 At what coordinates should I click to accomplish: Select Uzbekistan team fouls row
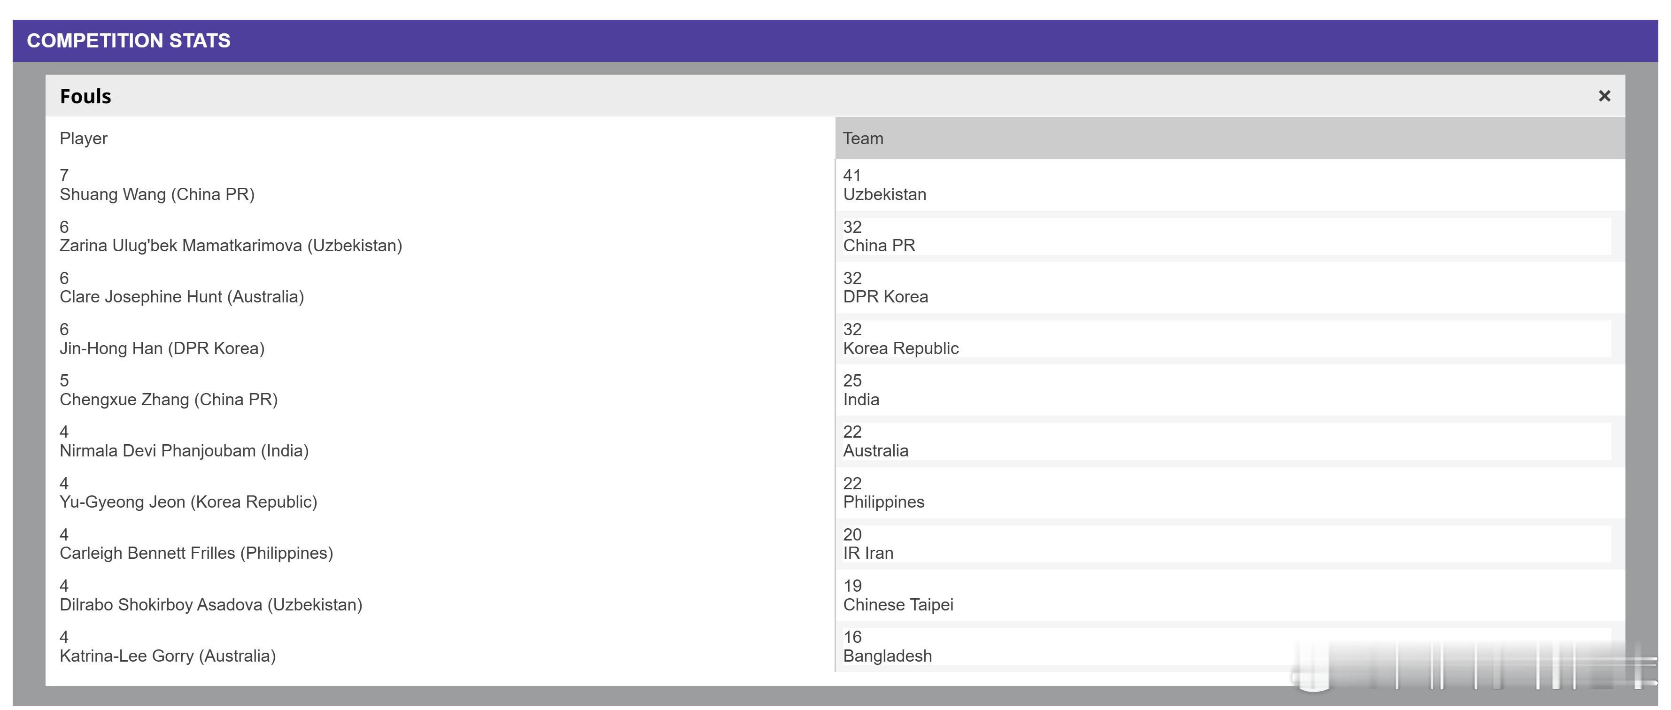[x=884, y=194]
